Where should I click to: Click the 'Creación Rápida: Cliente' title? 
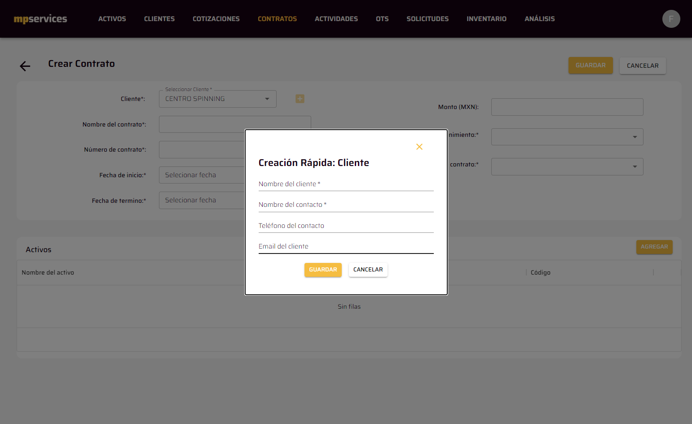click(314, 163)
